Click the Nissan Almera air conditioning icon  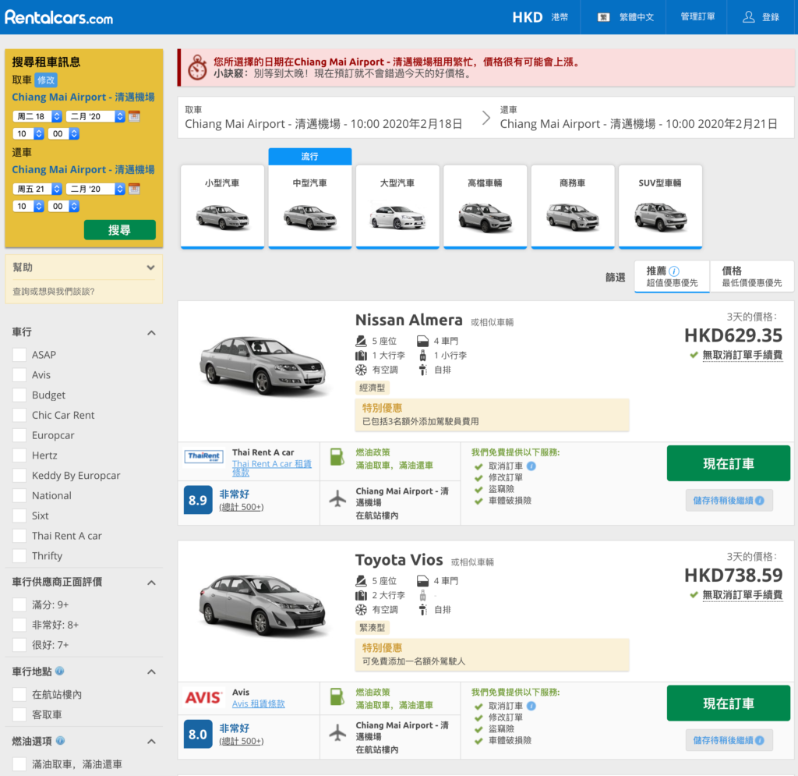[x=361, y=370]
